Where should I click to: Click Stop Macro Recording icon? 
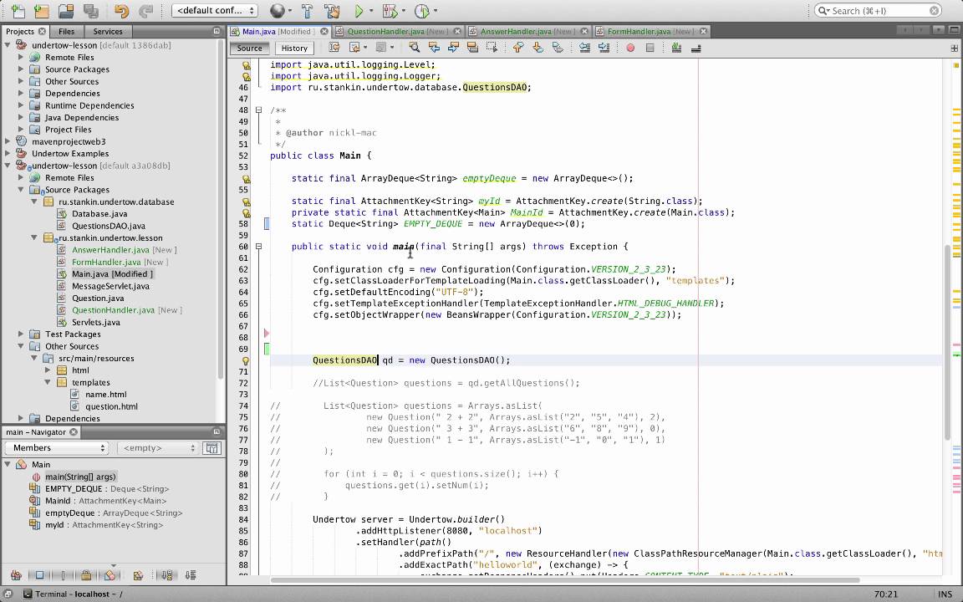pyautogui.click(x=650, y=48)
